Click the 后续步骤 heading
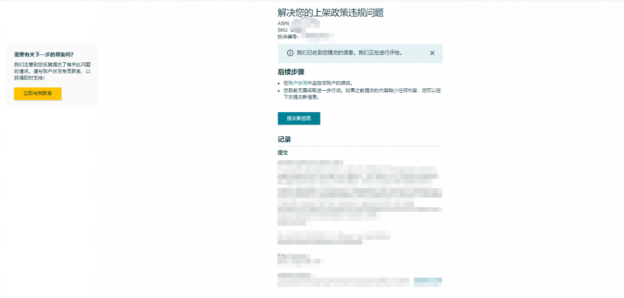 click(291, 72)
